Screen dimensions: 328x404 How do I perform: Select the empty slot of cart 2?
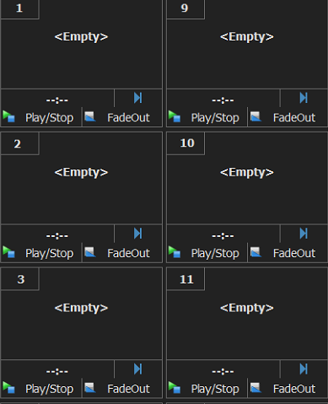81,178
